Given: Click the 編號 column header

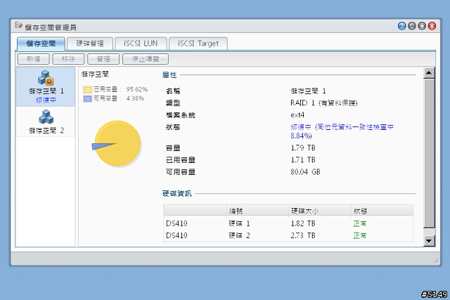Looking at the screenshot, I should [257, 211].
